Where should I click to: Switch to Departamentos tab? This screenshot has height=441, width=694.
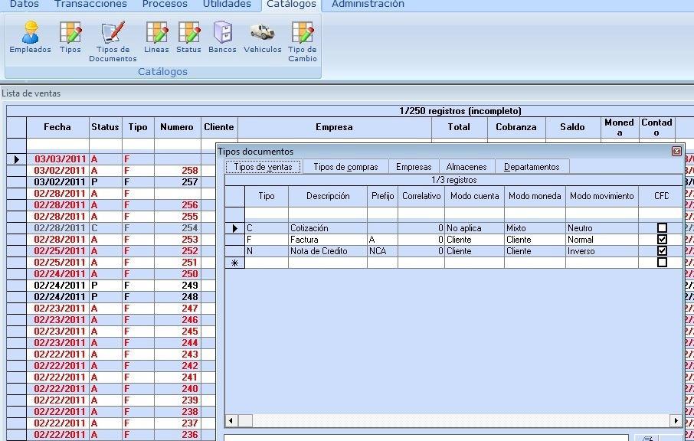[532, 167]
